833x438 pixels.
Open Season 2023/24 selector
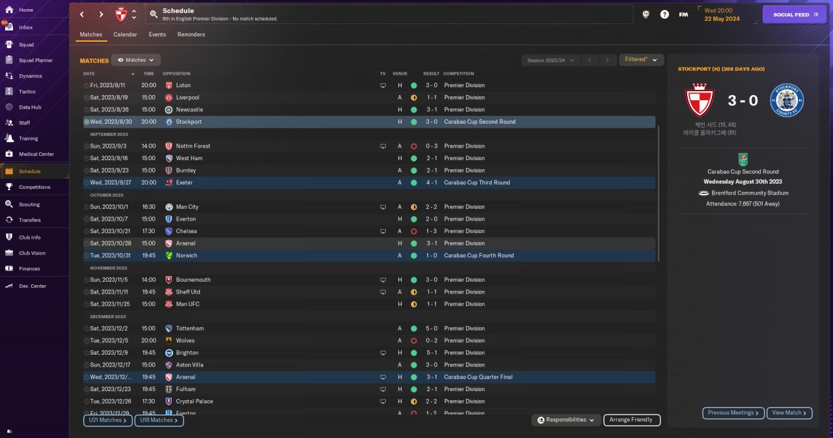tap(551, 60)
